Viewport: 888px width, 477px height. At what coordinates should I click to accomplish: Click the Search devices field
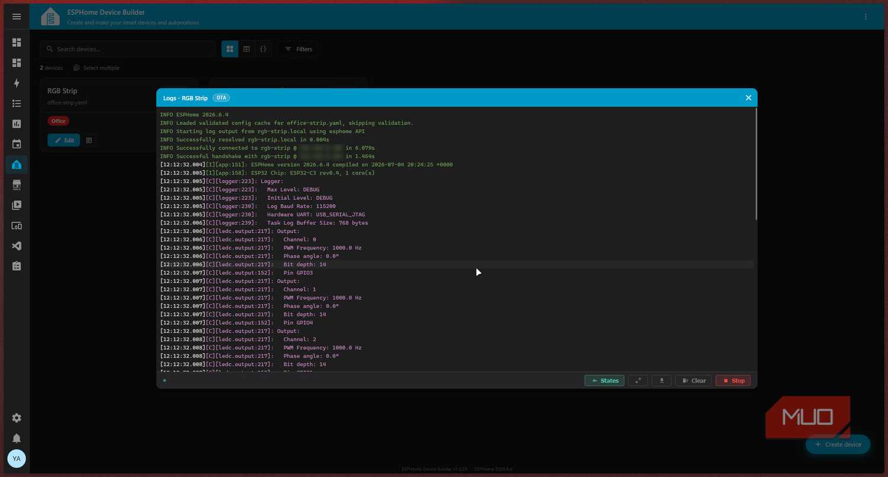pyautogui.click(x=128, y=49)
